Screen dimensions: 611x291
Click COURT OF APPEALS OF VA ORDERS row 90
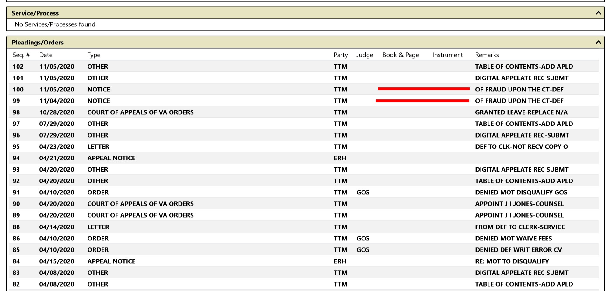click(140, 204)
